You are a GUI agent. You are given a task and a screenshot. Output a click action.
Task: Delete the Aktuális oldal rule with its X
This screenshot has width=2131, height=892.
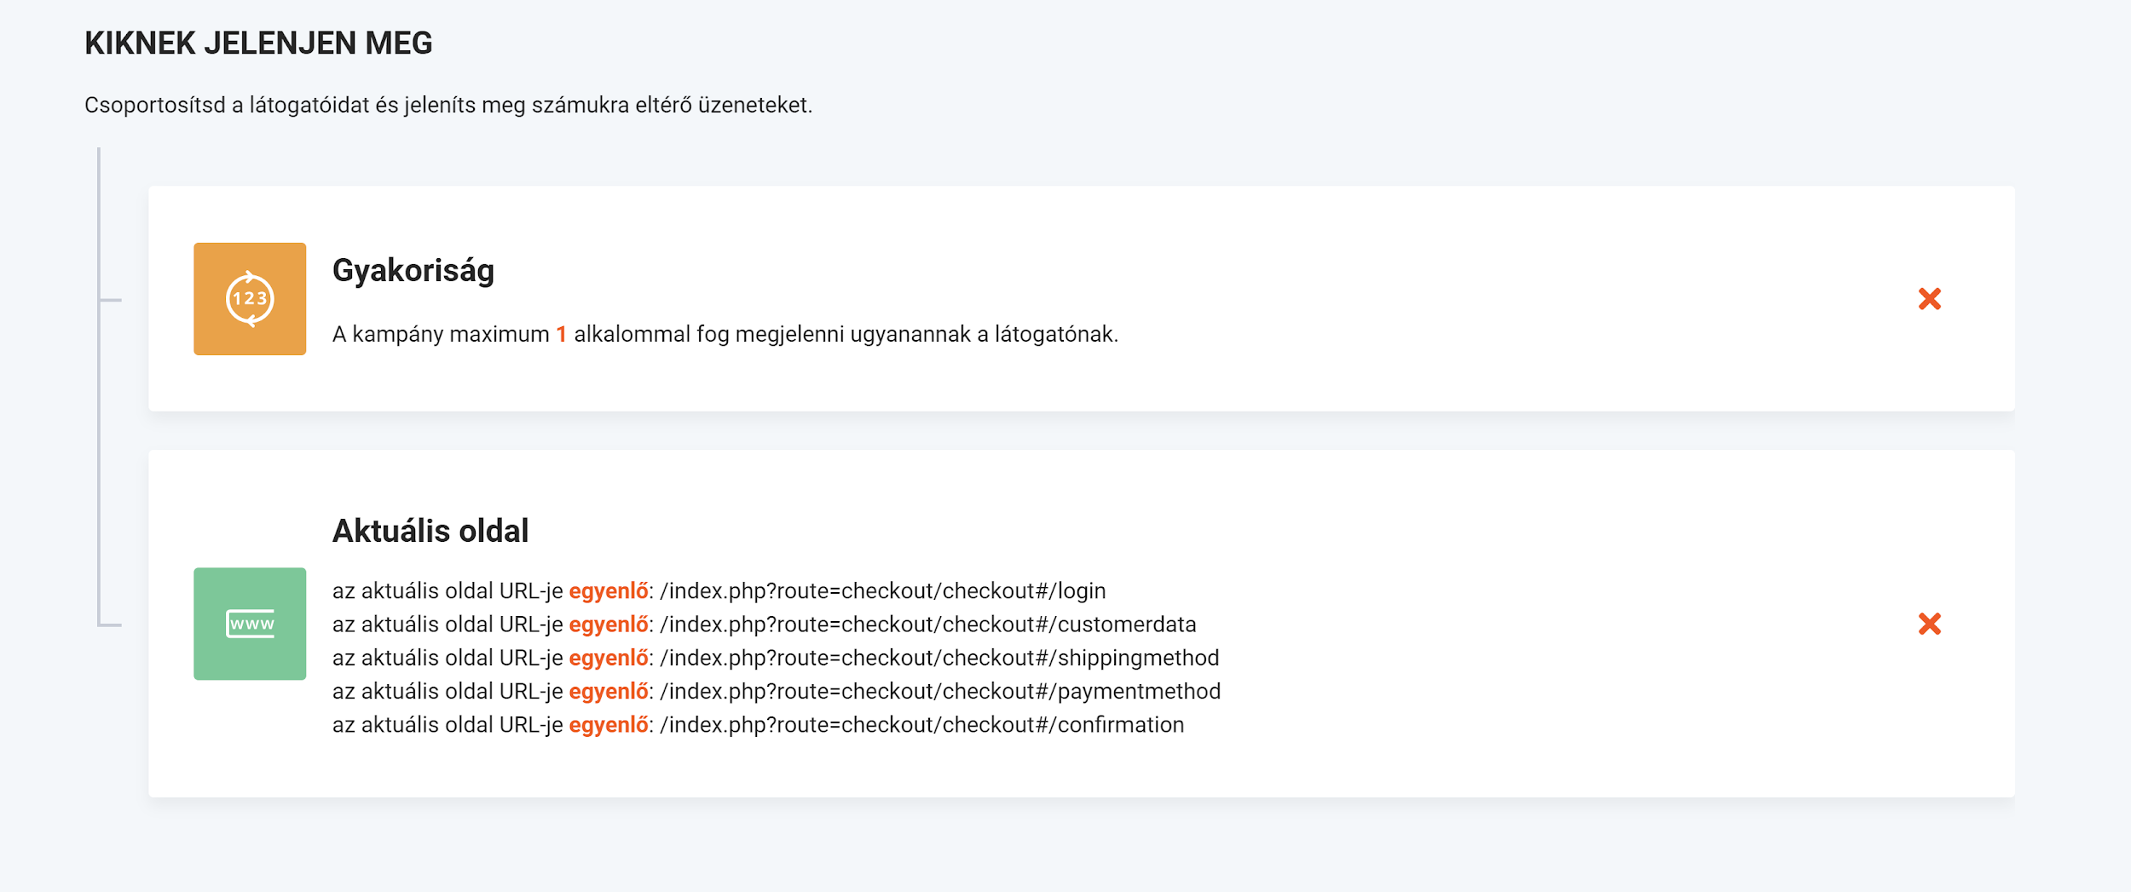(x=1929, y=624)
